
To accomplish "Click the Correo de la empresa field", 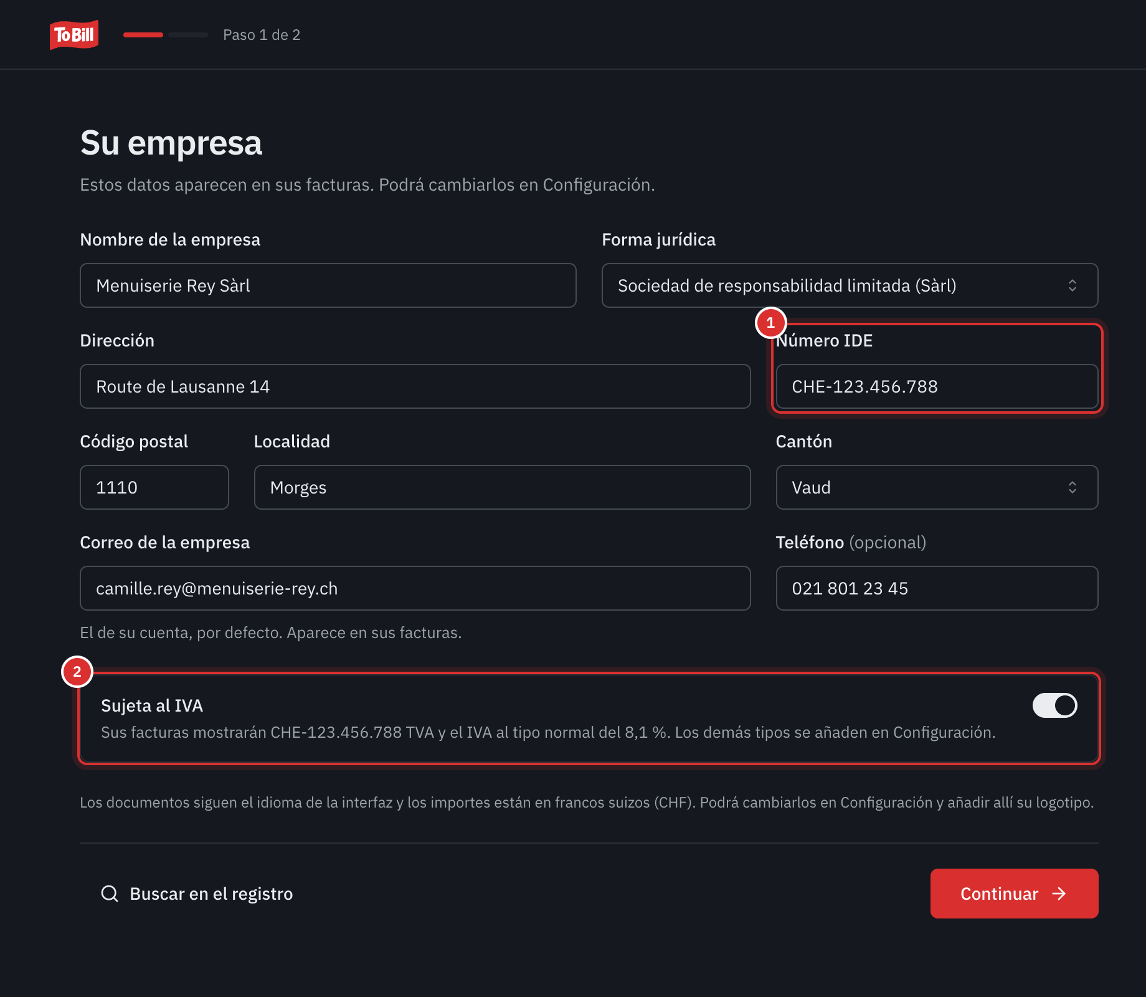I will (x=415, y=588).
